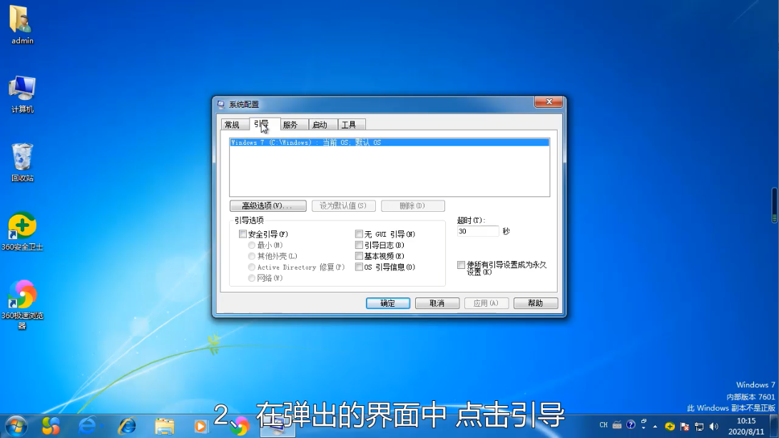The image size is (779, 438).
Task: Switch to the 常规 tab
Action: [235, 125]
